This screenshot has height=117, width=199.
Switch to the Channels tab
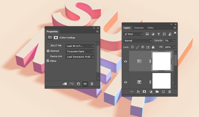point(139,28)
